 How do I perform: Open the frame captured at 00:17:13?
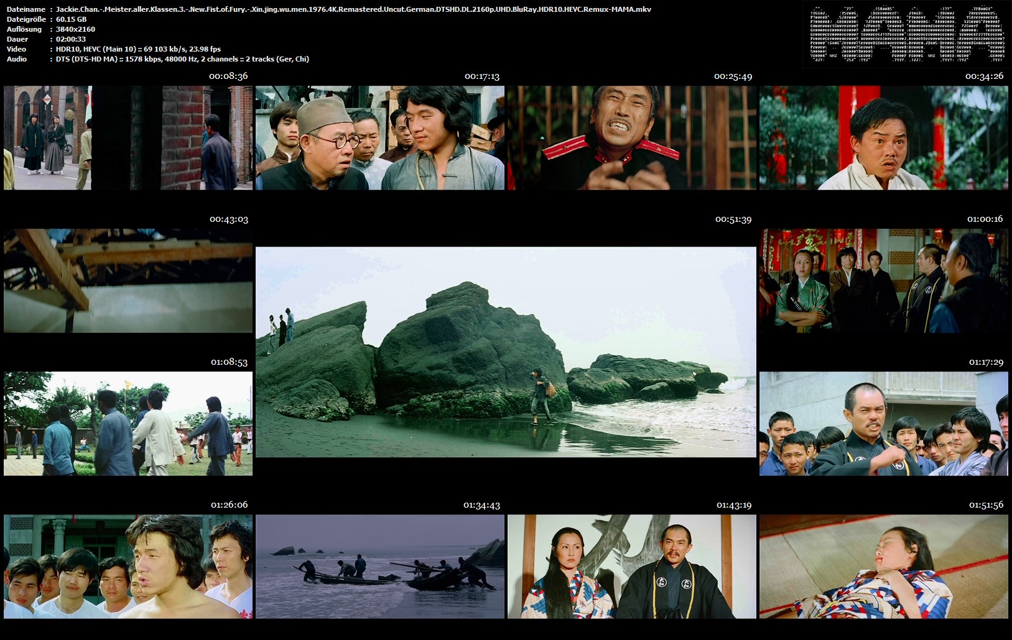tap(380, 137)
